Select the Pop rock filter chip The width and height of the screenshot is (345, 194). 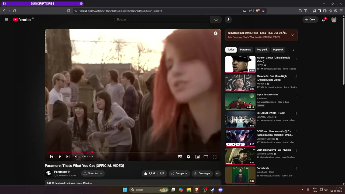pyautogui.click(x=278, y=50)
